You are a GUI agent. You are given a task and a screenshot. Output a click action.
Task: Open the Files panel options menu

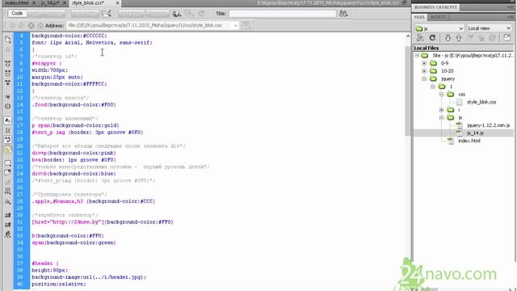[x=511, y=17]
